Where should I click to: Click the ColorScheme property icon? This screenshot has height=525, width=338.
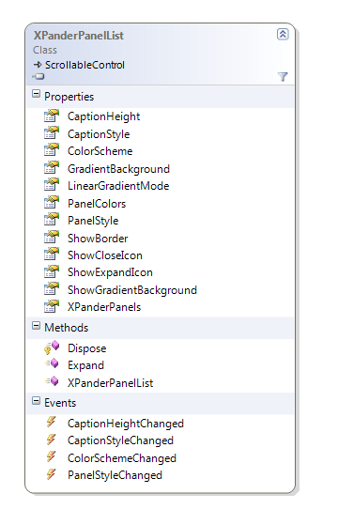pos(52,150)
